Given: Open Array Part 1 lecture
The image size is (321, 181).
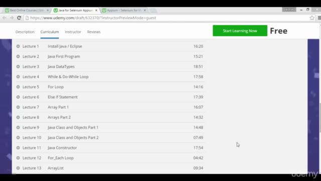Looking at the screenshot, I should [x=58, y=107].
